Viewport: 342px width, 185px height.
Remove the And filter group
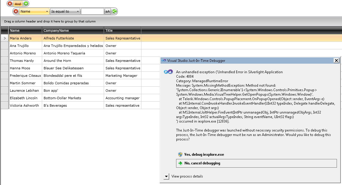10,4
